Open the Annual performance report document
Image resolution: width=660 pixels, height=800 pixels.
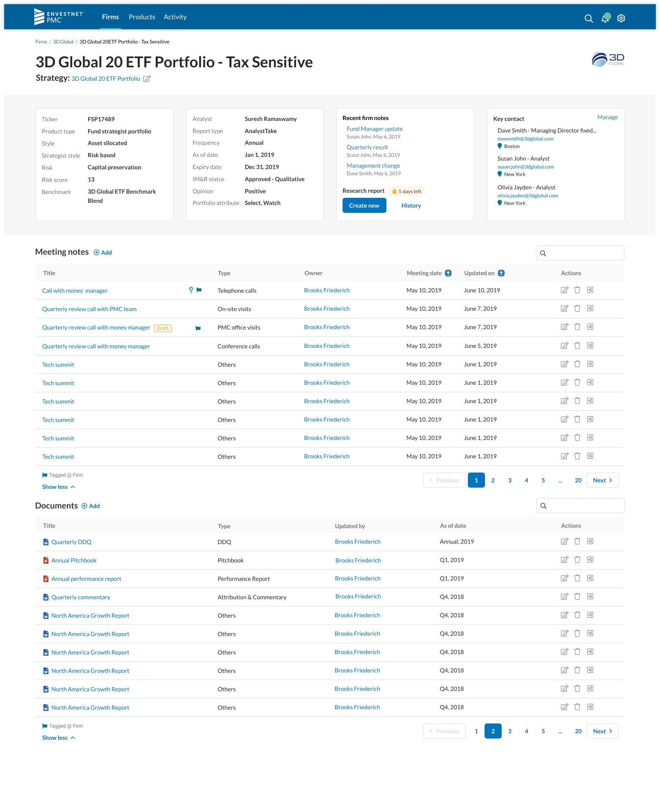(x=86, y=579)
